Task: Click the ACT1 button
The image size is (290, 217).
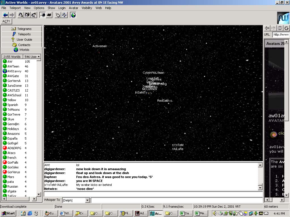Action: (x=6, y=21)
